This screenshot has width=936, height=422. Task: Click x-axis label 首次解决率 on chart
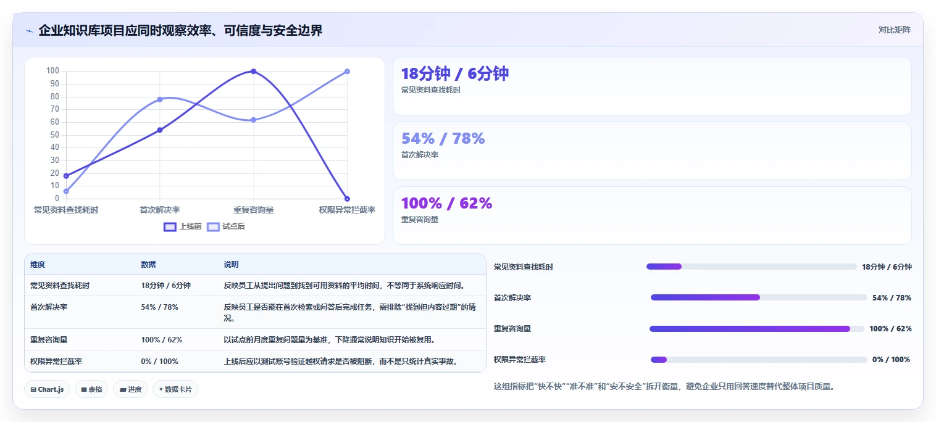[160, 210]
